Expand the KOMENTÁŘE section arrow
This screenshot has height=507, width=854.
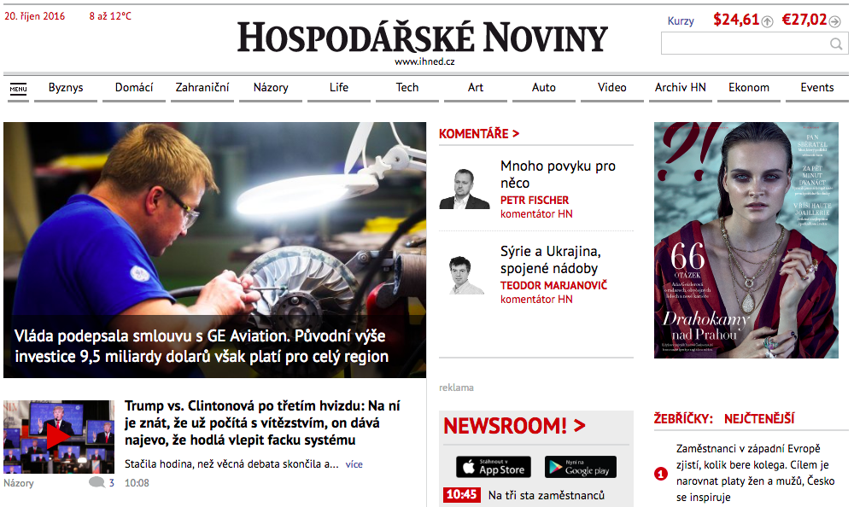pos(515,133)
